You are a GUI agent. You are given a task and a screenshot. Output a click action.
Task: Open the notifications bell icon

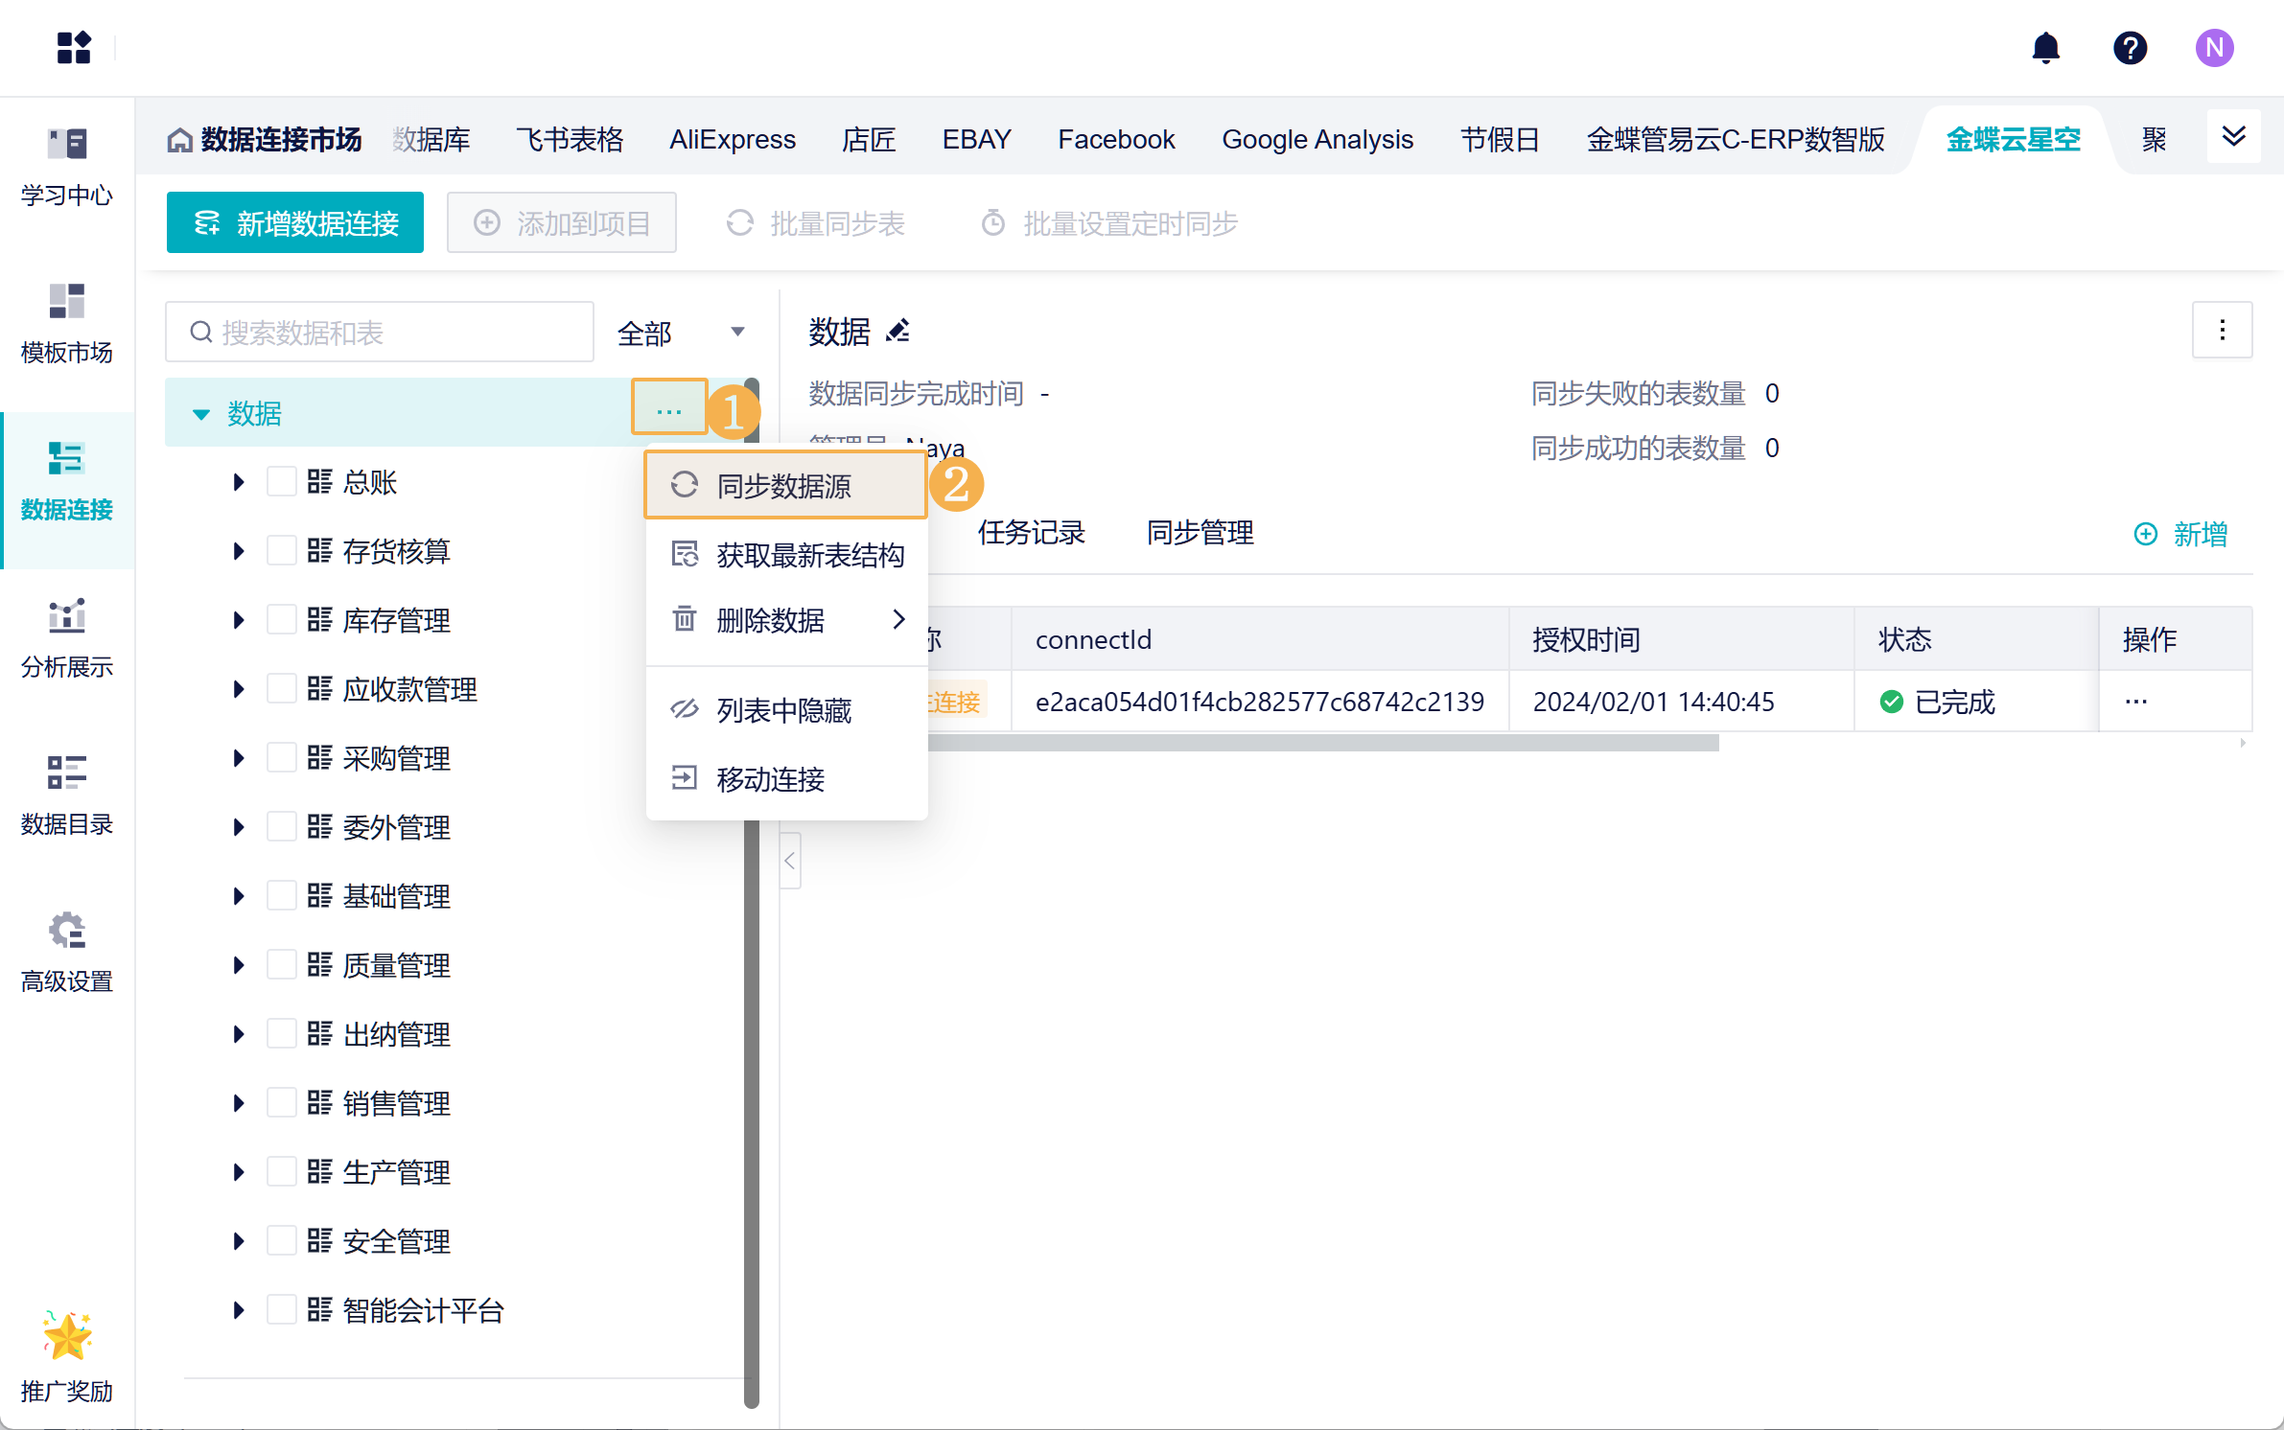coord(2045,48)
